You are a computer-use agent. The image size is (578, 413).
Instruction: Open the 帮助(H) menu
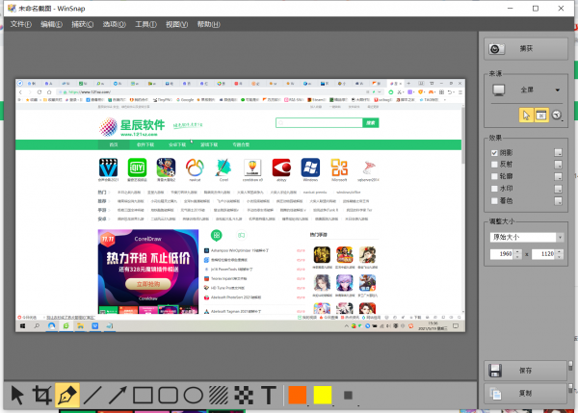click(x=208, y=24)
